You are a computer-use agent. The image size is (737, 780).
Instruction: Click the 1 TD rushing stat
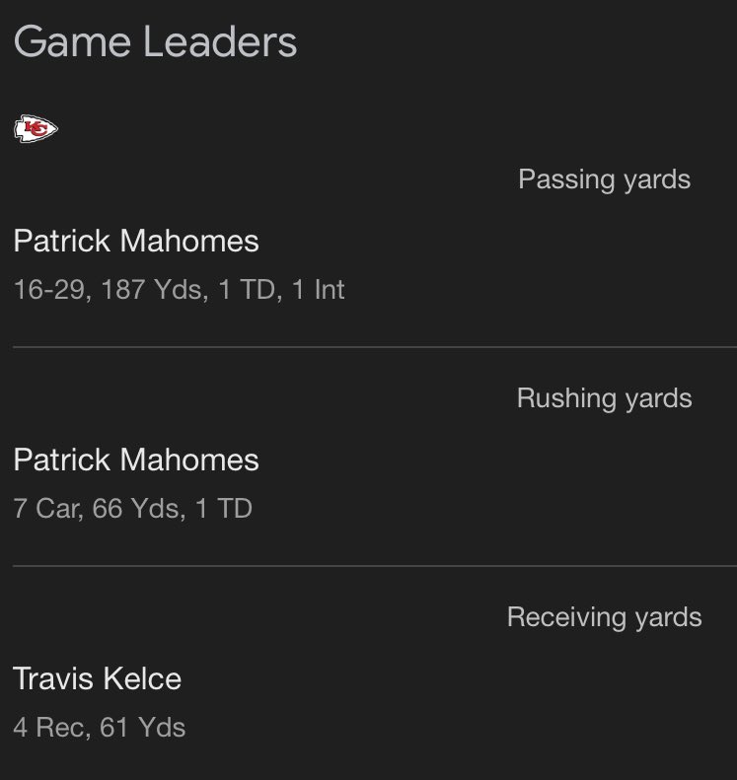pos(225,509)
